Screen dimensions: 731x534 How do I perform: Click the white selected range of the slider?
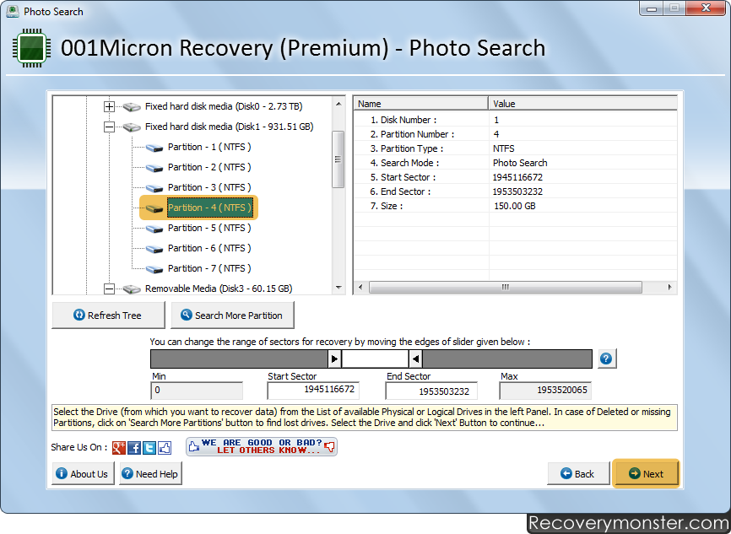click(376, 359)
